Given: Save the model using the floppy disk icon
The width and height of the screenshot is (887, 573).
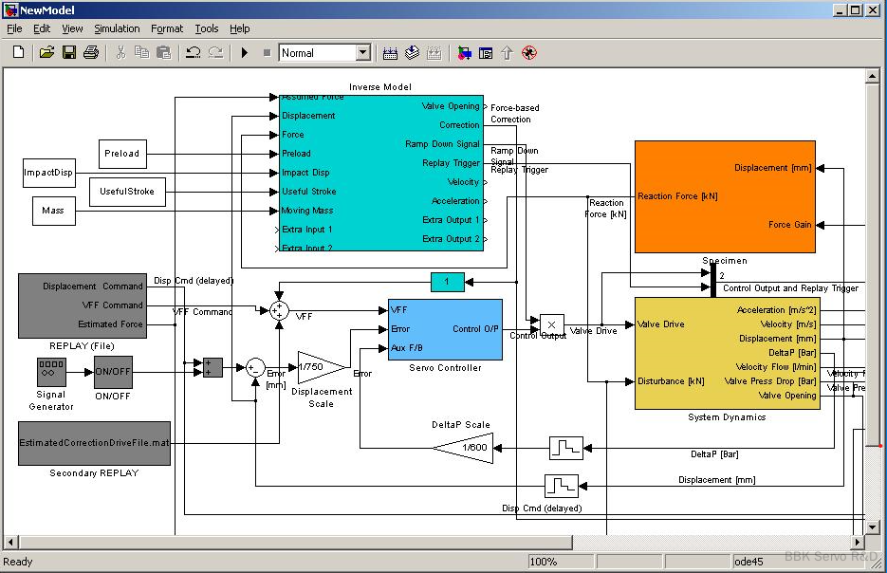Looking at the screenshot, I should [69, 53].
